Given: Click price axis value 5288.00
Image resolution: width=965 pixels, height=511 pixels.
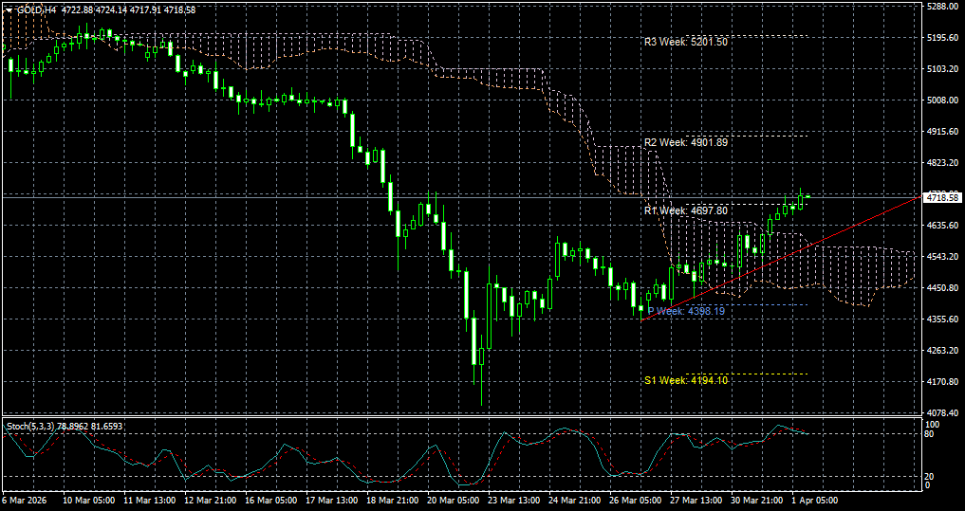Looking at the screenshot, I should [x=943, y=6].
